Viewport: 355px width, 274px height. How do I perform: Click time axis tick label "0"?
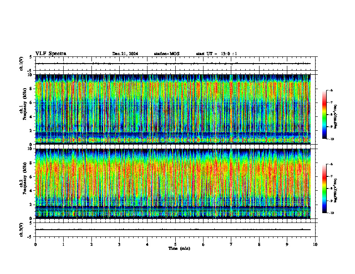point(35,244)
